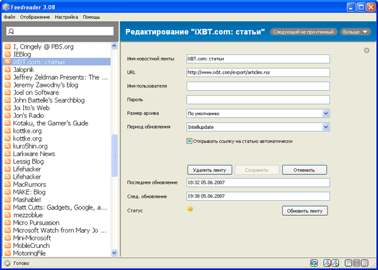Select Lessig Blog feed

tap(57, 161)
